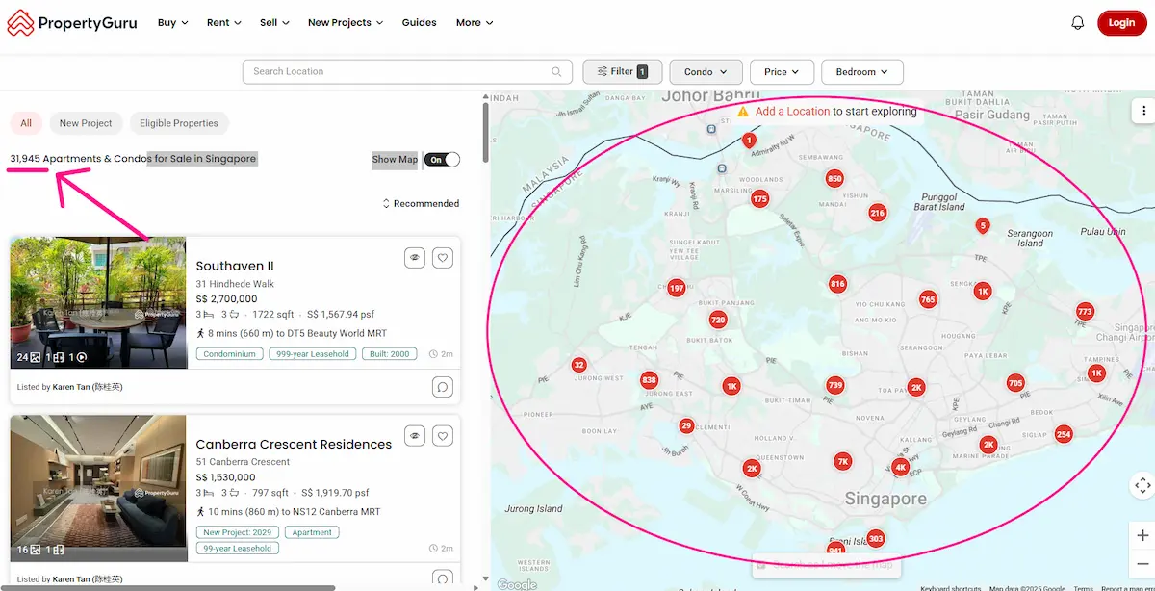Select the 197 cluster marker on map
Screen dimensions: 1155x591
pyautogui.click(x=677, y=288)
